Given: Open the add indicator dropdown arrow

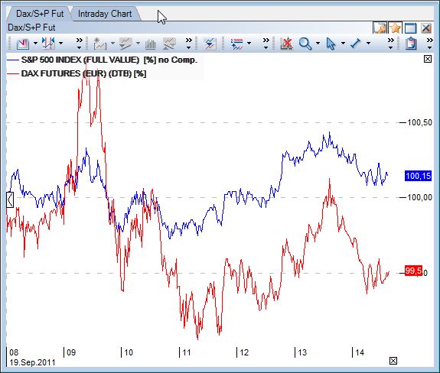Looking at the screenshot, I should click(x=112, y=44).
